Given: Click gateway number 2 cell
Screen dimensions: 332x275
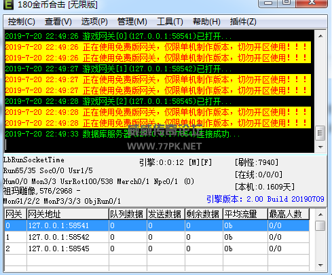Looking at the screenshot, I should 16,249.
